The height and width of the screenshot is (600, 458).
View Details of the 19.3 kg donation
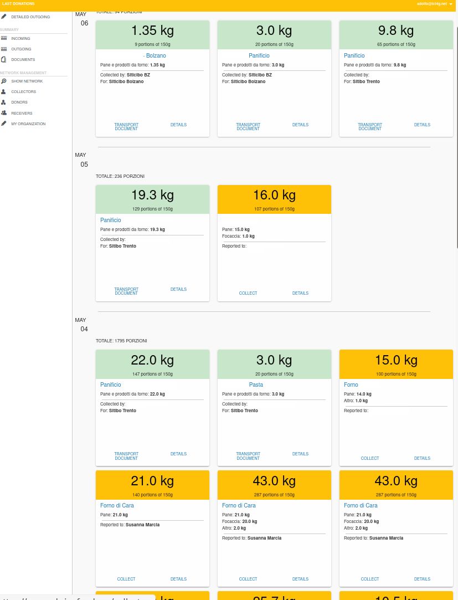pos(178,289)
